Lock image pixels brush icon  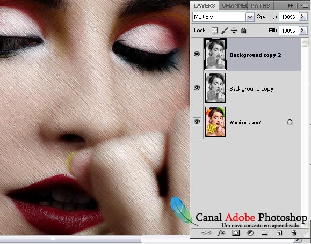pos(225,31)
